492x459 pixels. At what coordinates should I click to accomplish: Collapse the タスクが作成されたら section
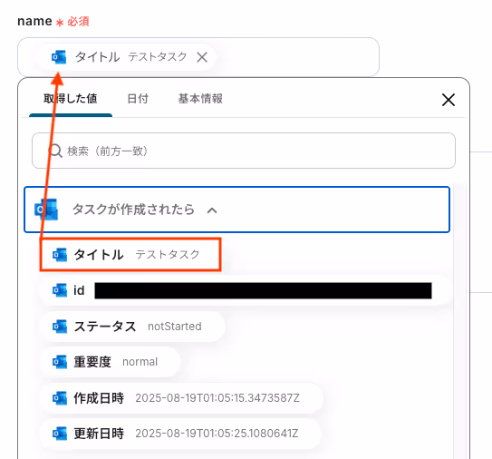click(x=236, y=210)
